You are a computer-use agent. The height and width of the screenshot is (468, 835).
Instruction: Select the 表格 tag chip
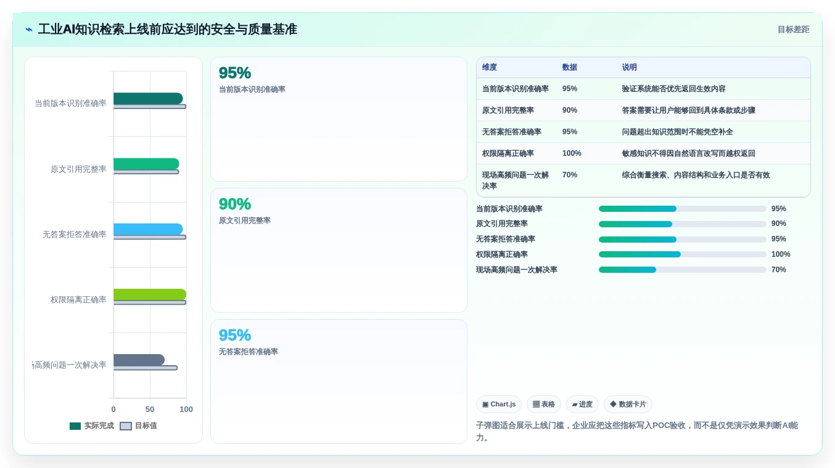coord(544,405)
